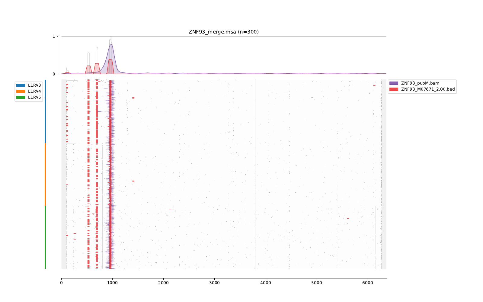
Task: Select the L1PA3 legend label
Action: click(34, 85)
